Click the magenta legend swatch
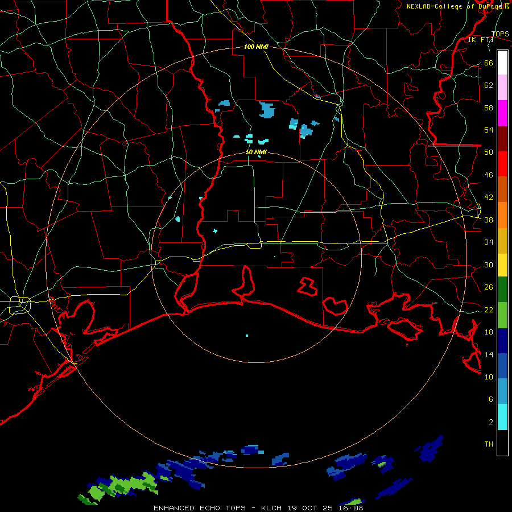 tap(502, 113)
